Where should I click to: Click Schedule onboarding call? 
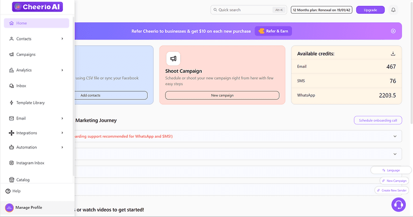pos(378,121)
